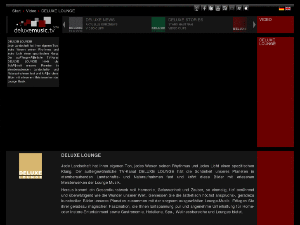Viewport: 300px width, 225px height.
Task: Click the gold DELUXE LOUNGE logo image
Action: [31, 166]
